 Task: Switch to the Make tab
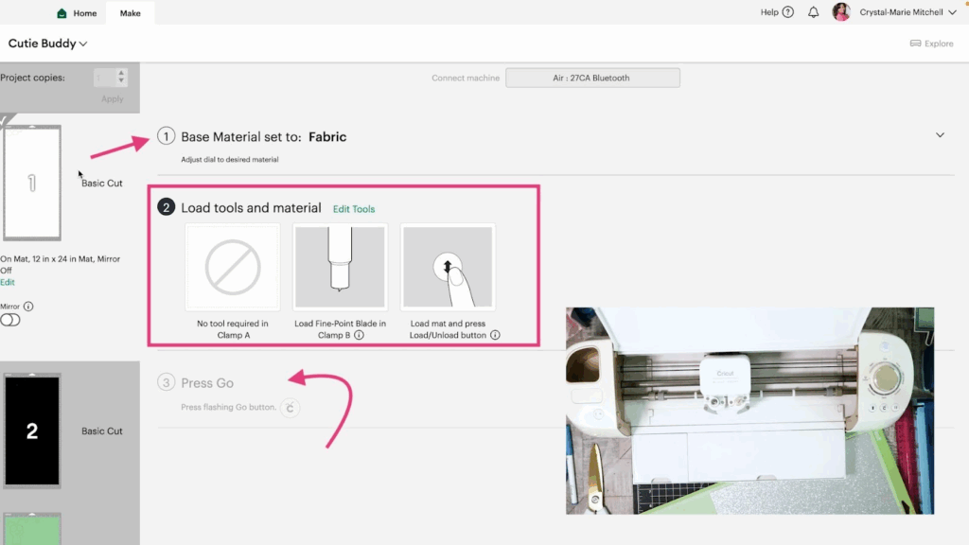pos(130,13)
